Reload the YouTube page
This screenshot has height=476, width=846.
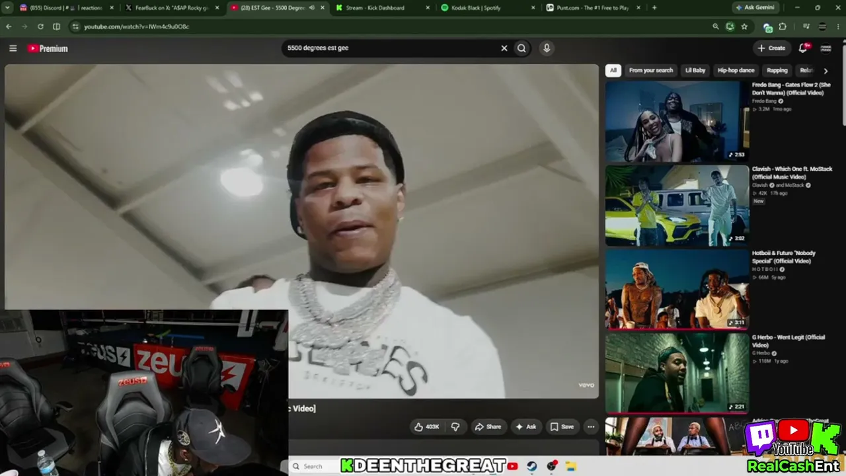[x=40, y=26]
